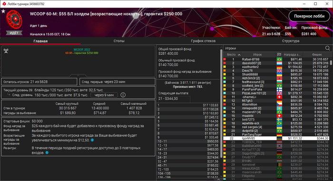The width and height of the screenshot is (333, 181).
Task: Switch to the Столы tab
Action: 119,41
